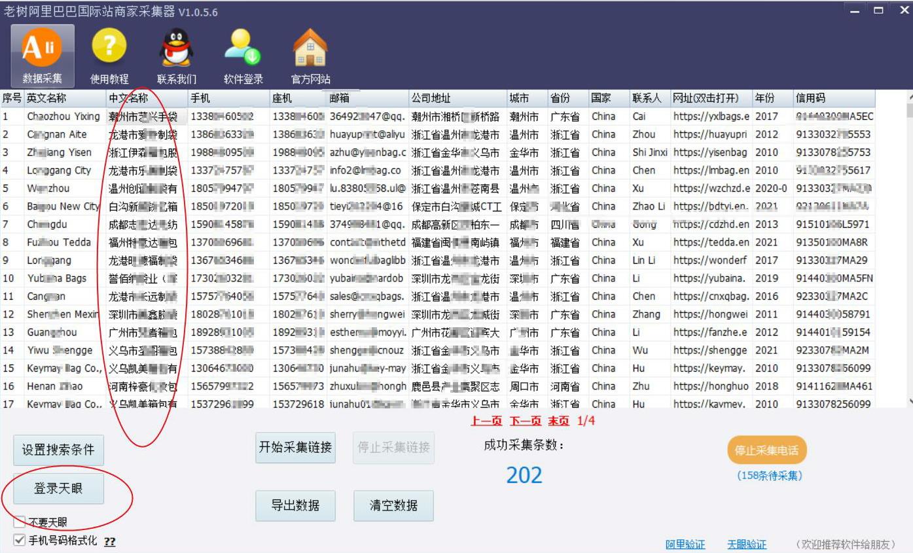Viewport: 913px width, 553px height.
Task: Click the 中文名称 column header
Action: click(x=147, y=98)
